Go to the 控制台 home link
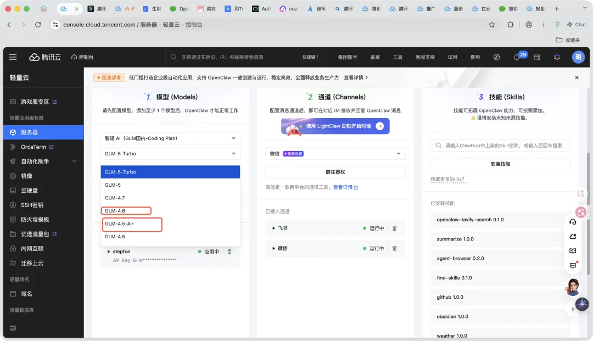Image resolution: width=593 pixels, height=341 pixels. coord(82,57)
